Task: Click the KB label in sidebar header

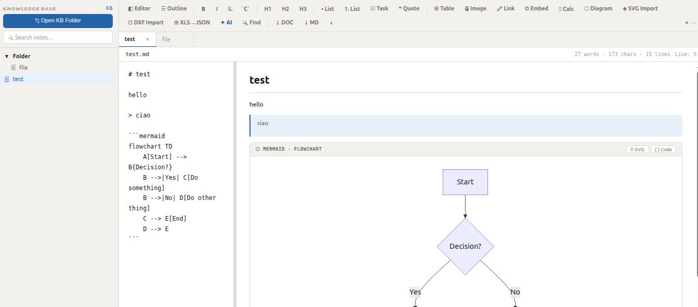Action: coord(109,8)
